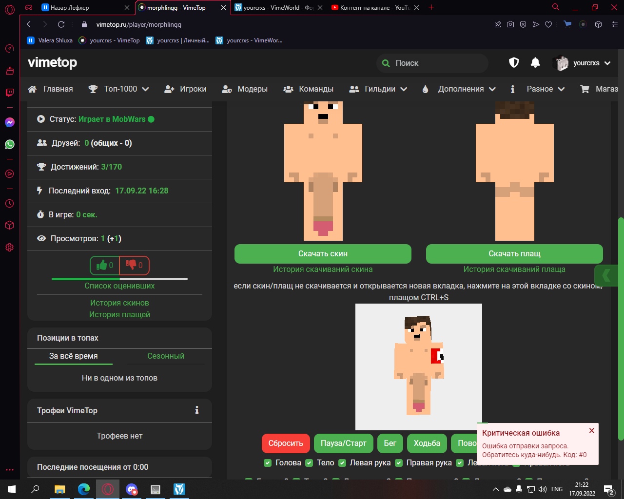The image size is (624, 499).
Task: Toggle the Тело checkbox
Action: pyautogui.click(x=309, y=463)
